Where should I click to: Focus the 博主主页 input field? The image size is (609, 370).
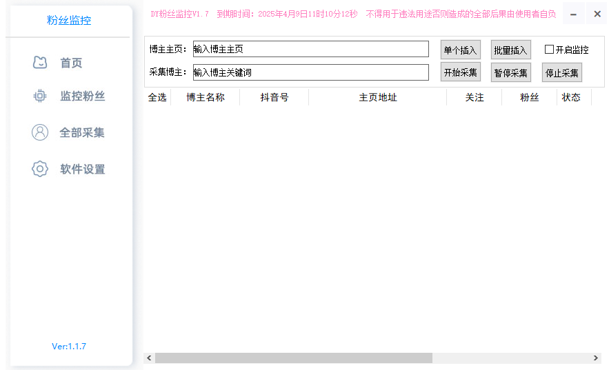310,49
